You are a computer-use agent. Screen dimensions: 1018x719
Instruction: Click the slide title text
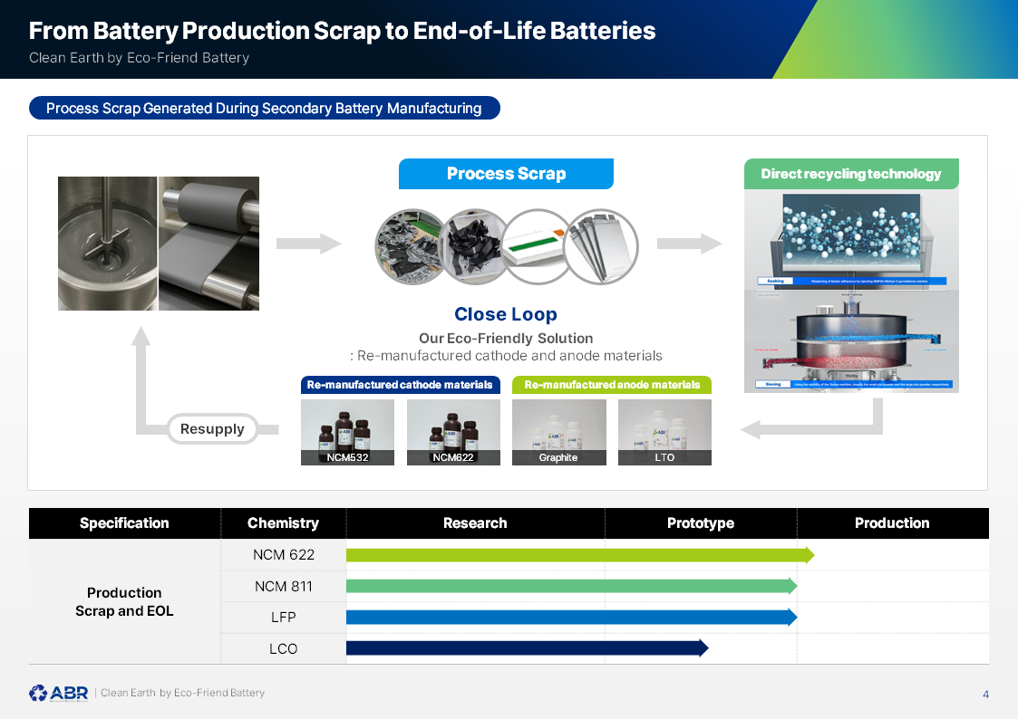click(x=342, y=31)
